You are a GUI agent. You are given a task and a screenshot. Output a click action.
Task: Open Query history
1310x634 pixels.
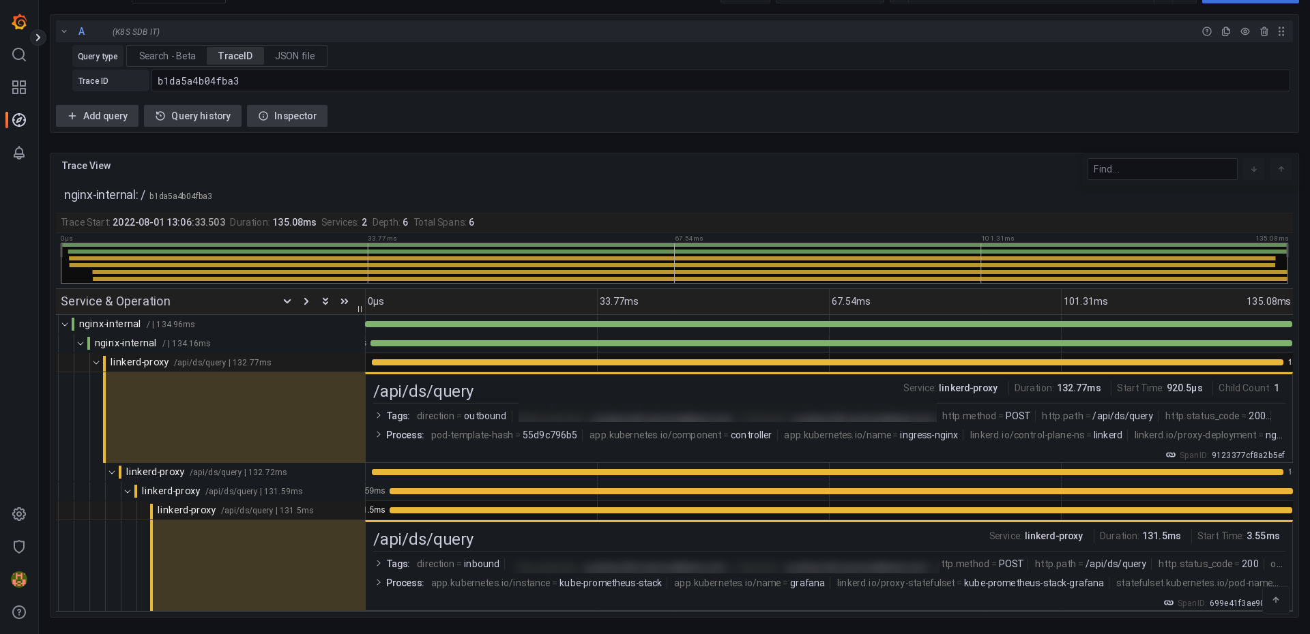tap(192, 116)
